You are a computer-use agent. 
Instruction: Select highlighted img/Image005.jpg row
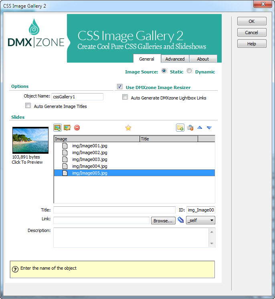coord(134,173)
